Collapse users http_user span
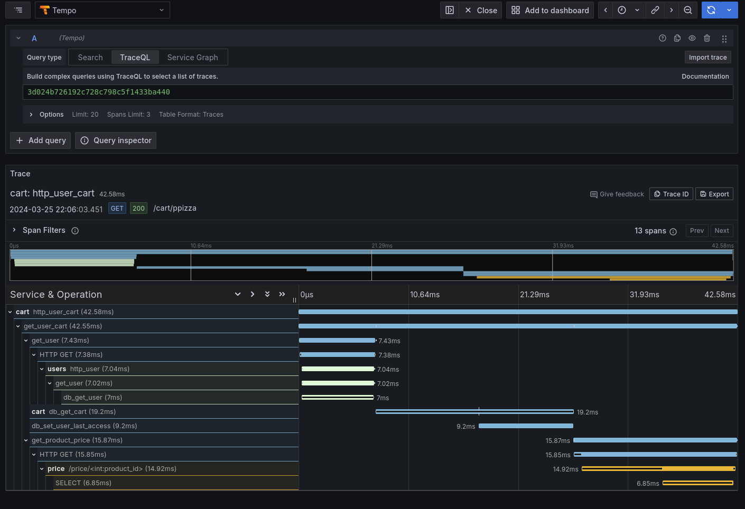The height and width of the screenshot is (509, 745). point(42,369)
